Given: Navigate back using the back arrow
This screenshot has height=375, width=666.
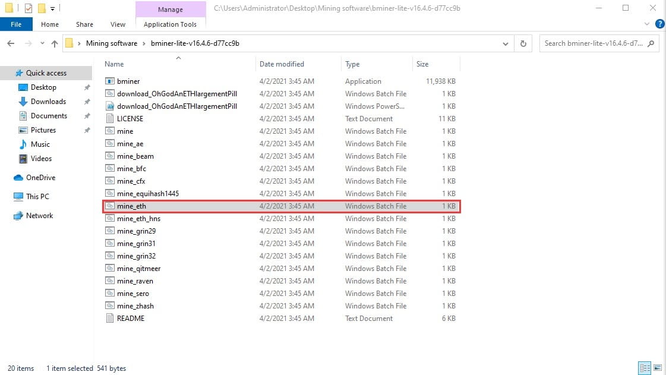Looking at the screenshot, I should (x=11, y=43).
